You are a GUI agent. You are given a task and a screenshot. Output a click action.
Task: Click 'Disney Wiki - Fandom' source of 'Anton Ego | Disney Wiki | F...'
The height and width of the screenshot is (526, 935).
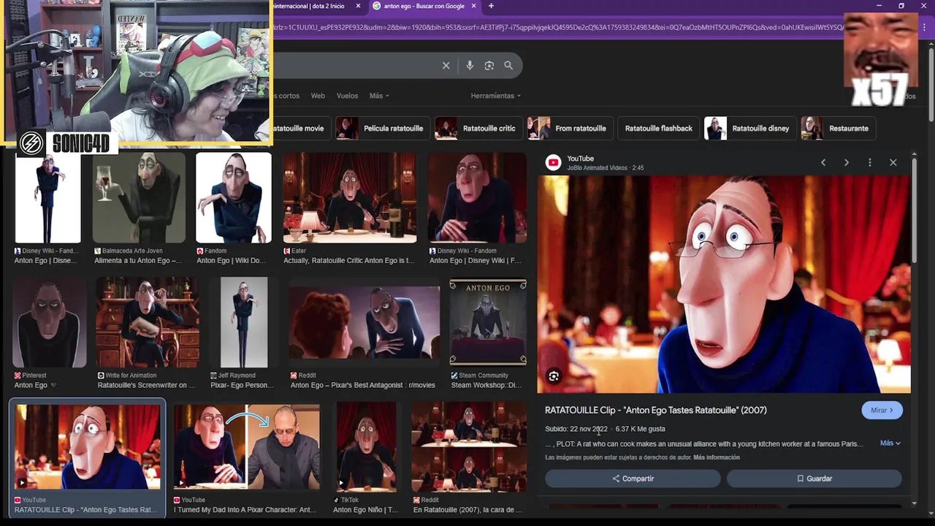click(x=467, y=251)
